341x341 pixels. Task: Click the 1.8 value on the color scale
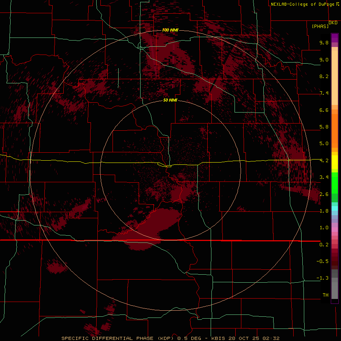[324, 211]
